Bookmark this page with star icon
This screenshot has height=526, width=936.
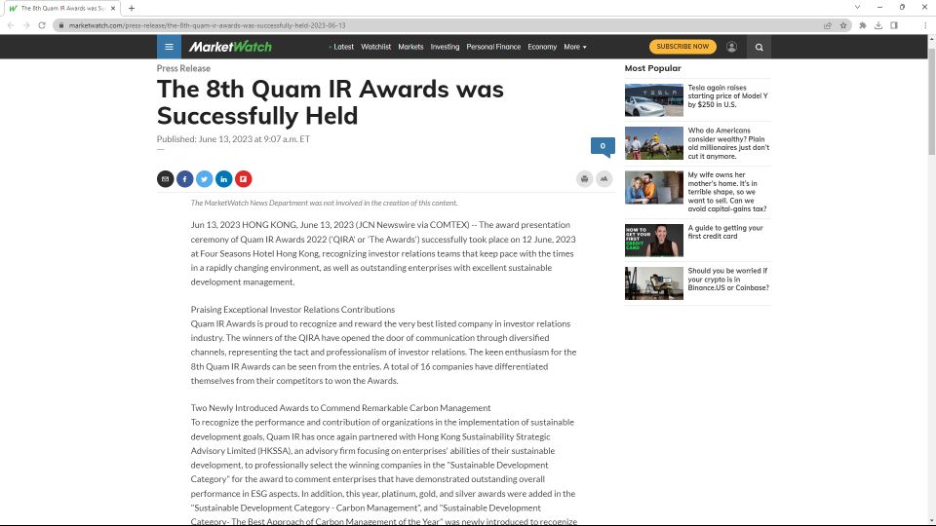pos(843,25)
